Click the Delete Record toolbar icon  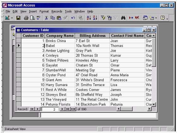pyautogui.click(x=137, y=18)
